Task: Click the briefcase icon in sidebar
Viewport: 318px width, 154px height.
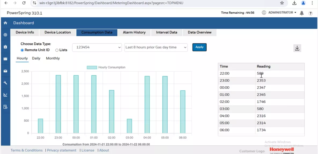Action: click(x=5, y=71)
